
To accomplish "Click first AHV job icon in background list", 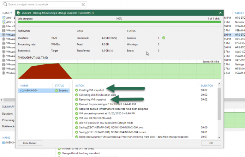I will click(4, 18).
